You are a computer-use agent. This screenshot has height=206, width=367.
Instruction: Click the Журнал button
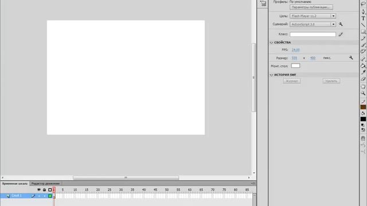coord(292,81)
